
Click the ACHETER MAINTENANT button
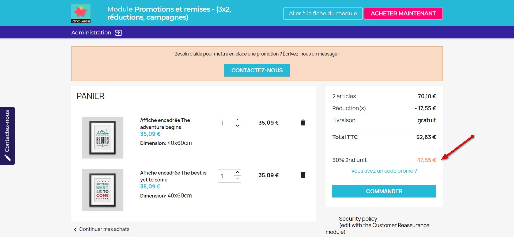403,13
